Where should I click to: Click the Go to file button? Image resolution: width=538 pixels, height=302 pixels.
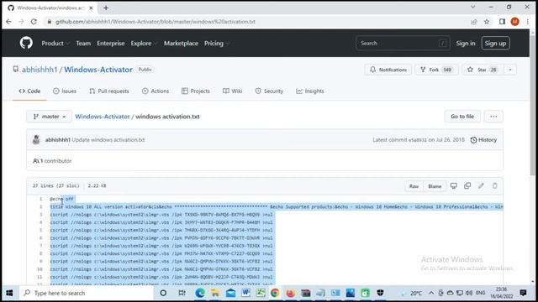462,117
